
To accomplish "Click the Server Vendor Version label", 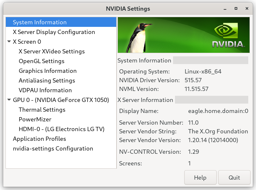I will click(x=150, y=140).
